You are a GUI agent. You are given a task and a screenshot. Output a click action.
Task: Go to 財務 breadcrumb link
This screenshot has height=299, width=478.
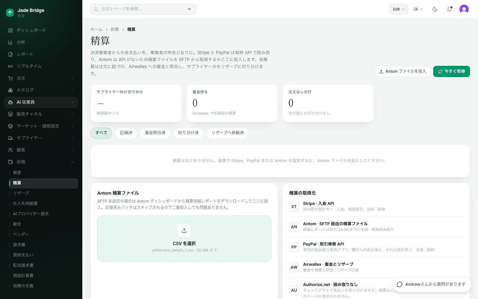115,30
